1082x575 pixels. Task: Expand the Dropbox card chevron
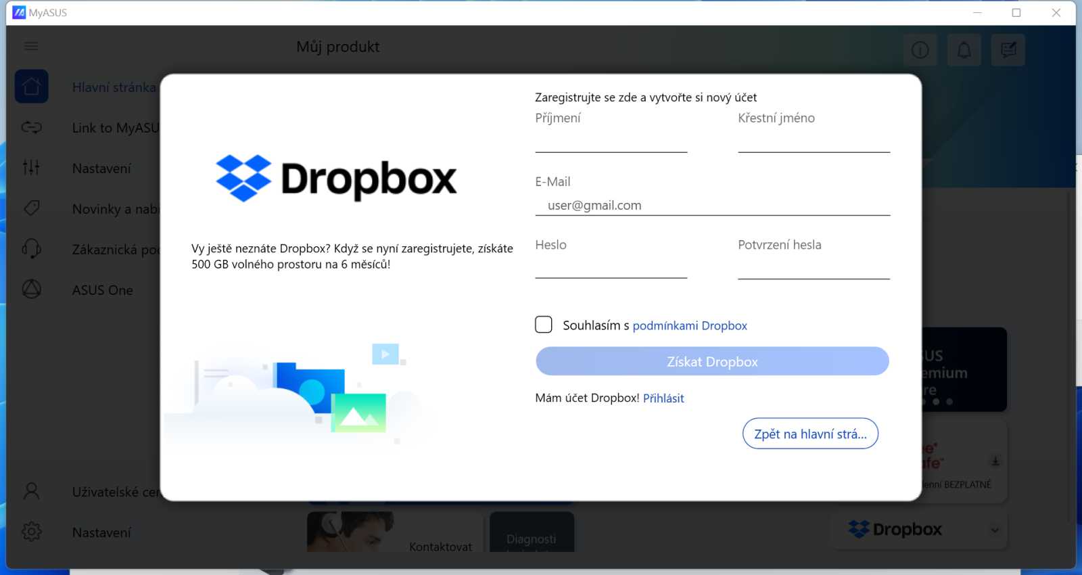coord(995,530)
